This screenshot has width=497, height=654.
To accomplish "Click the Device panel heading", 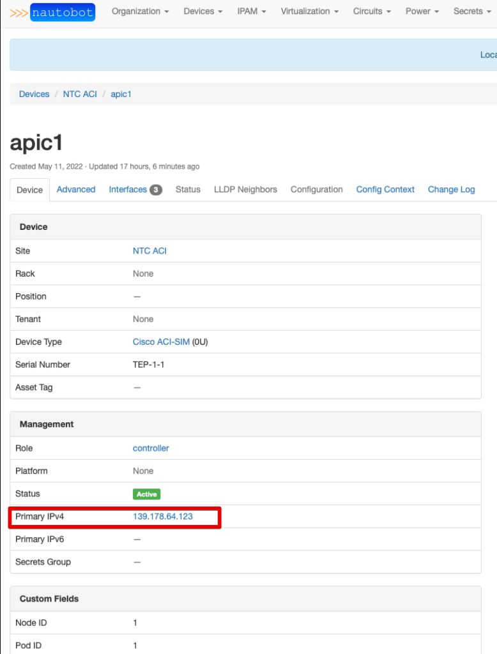I will coord(33,227).
